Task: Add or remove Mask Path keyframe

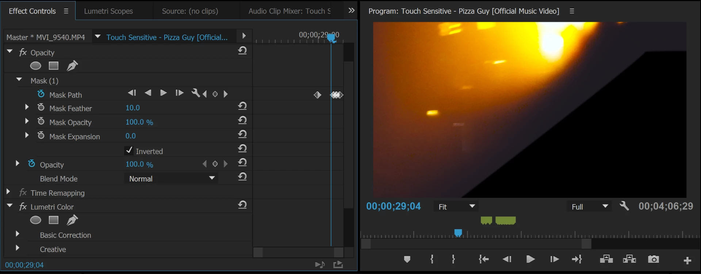Action: [215, 94]
